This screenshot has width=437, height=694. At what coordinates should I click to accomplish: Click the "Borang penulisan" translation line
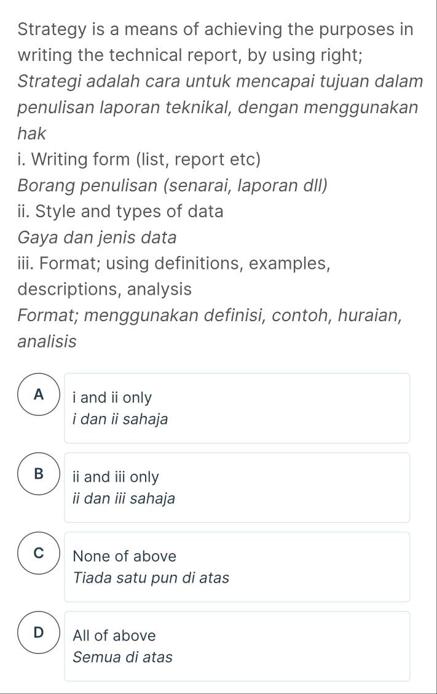pos(173,185)
